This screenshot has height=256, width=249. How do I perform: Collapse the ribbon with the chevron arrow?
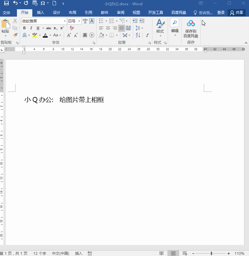point(246,43)
